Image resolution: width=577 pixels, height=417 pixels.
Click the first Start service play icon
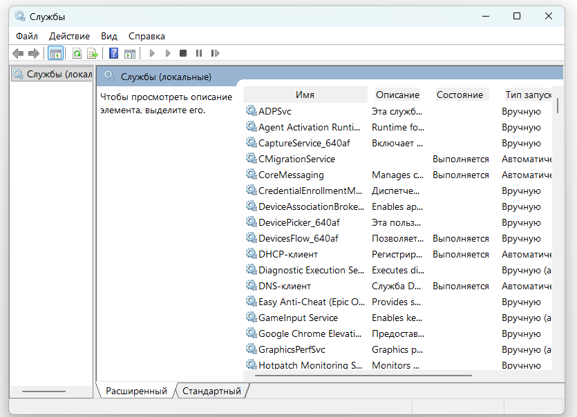tap(151, 54)
